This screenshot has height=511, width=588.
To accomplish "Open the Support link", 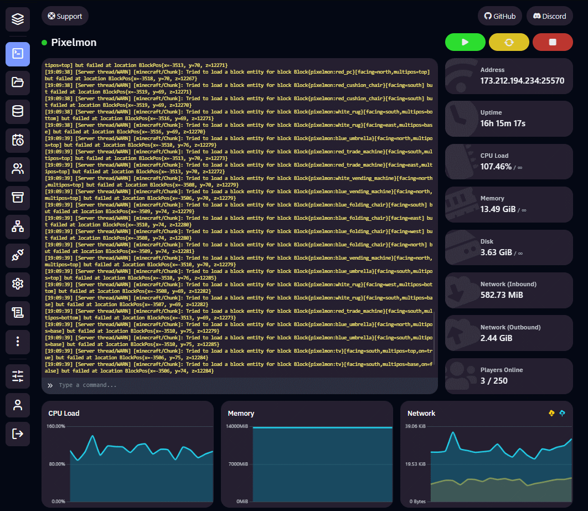I will [65, 16].
